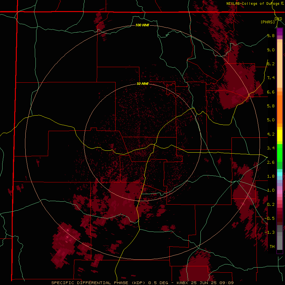Click the "100 NMI" range ring label
Viewport: 285px width, 285px height.
pyautogui.click(x=142, y=25)
